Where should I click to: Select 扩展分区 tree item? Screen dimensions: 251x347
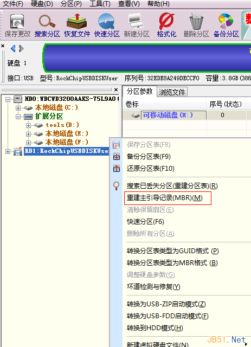click(x=49, y=117)
